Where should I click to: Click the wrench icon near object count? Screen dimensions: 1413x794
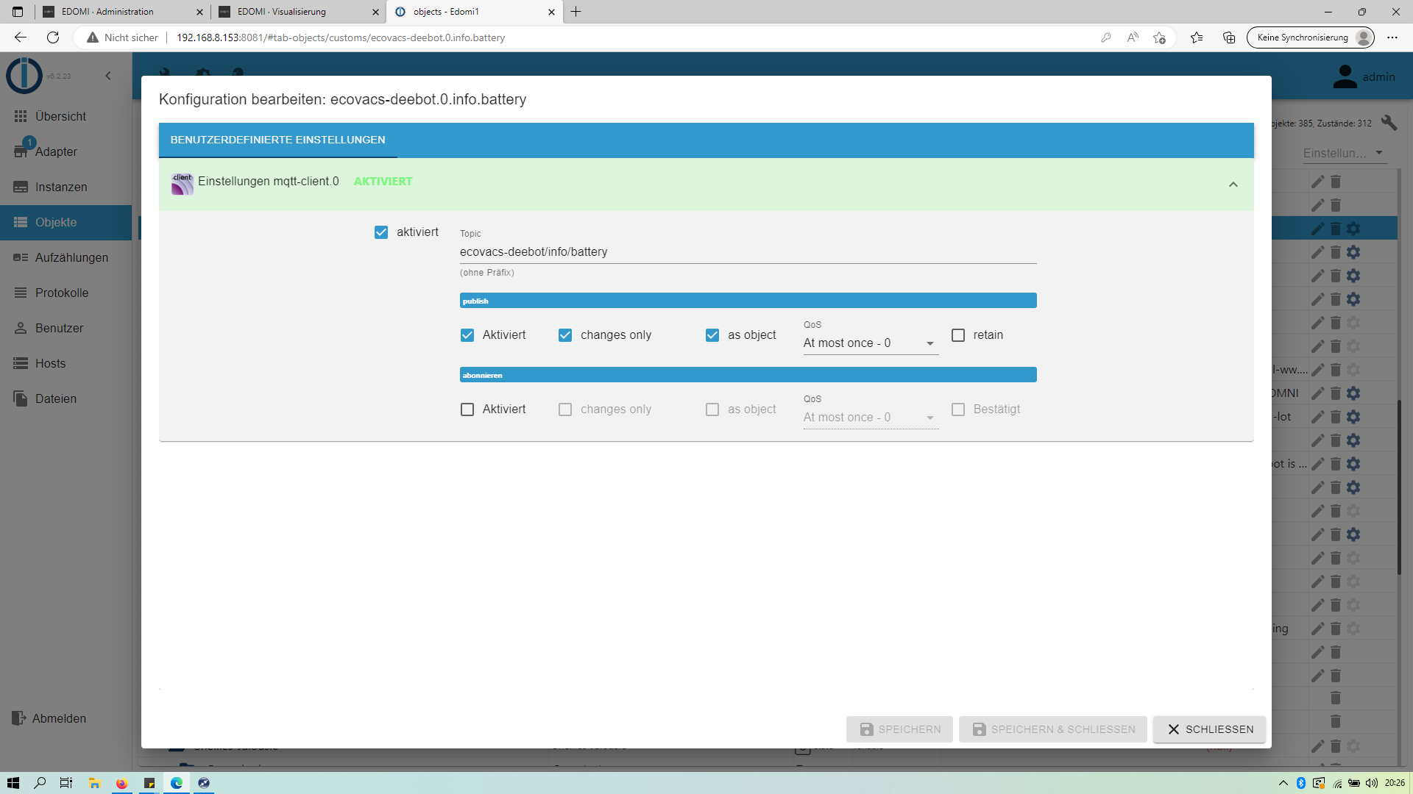(1389, 123)
